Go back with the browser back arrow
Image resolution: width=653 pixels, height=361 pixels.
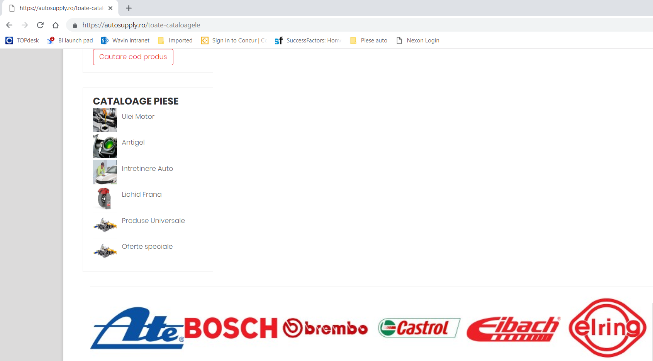tap(9, 25)
